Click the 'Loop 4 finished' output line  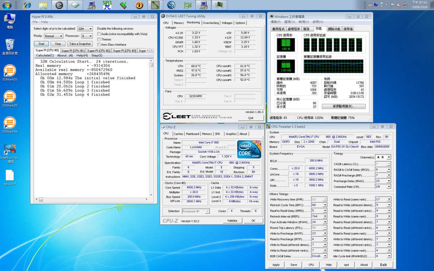pyautogui.click(x=75, y=95)
